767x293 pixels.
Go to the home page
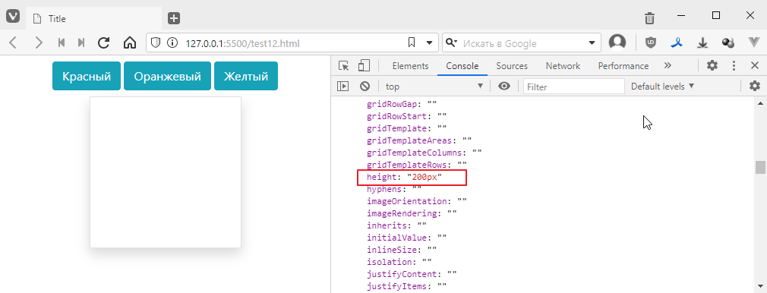click(x=130, y=43)
